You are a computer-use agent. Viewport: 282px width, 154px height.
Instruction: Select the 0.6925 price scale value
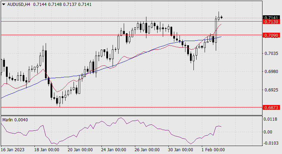click(271, 90)
